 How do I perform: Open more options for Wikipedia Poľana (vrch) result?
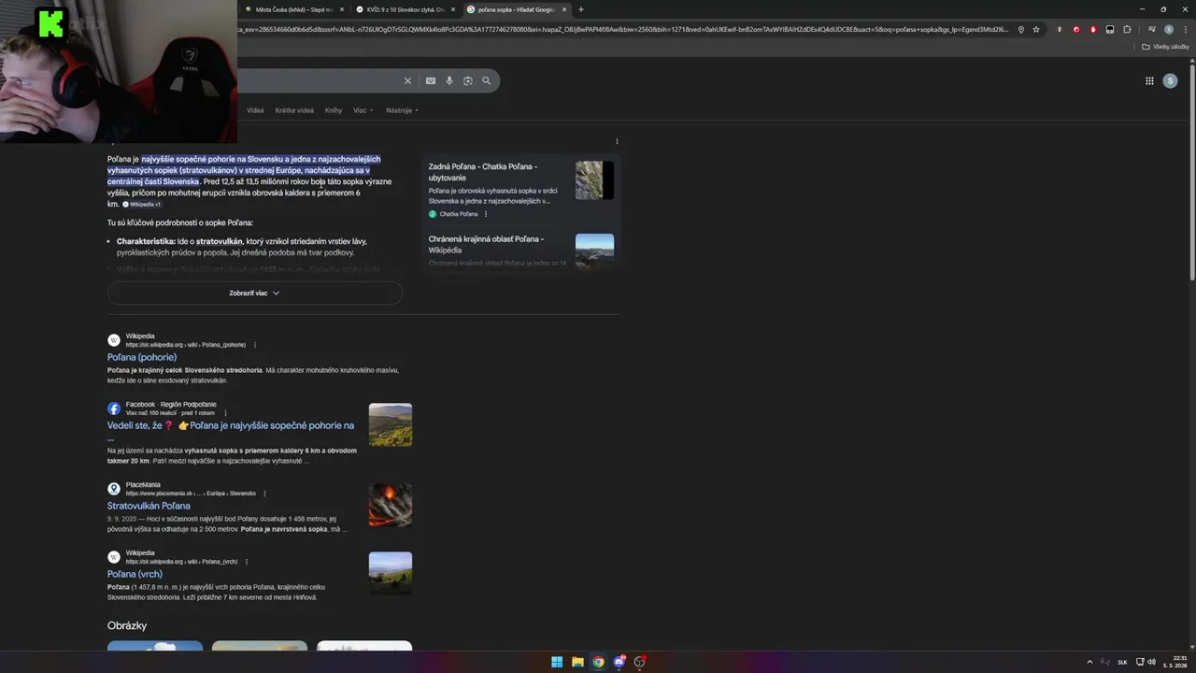(x=247, y=562)
